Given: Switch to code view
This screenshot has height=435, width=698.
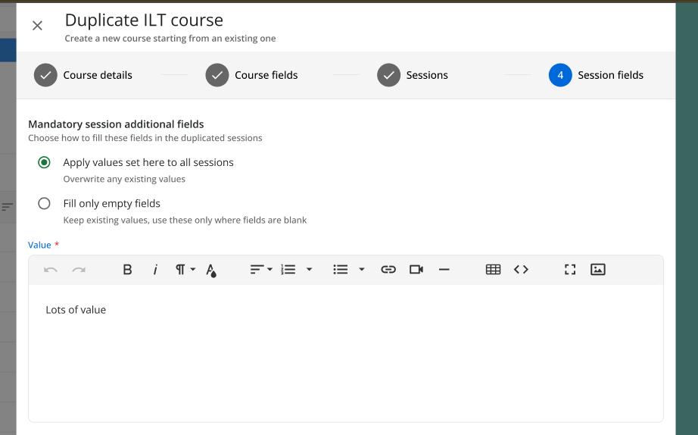Looking at the screenshot, I should (521, 270).
